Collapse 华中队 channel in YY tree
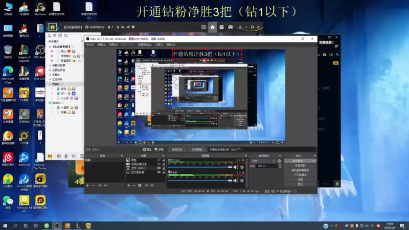Viewport: 409px width, 230px height. click(50, 103)
